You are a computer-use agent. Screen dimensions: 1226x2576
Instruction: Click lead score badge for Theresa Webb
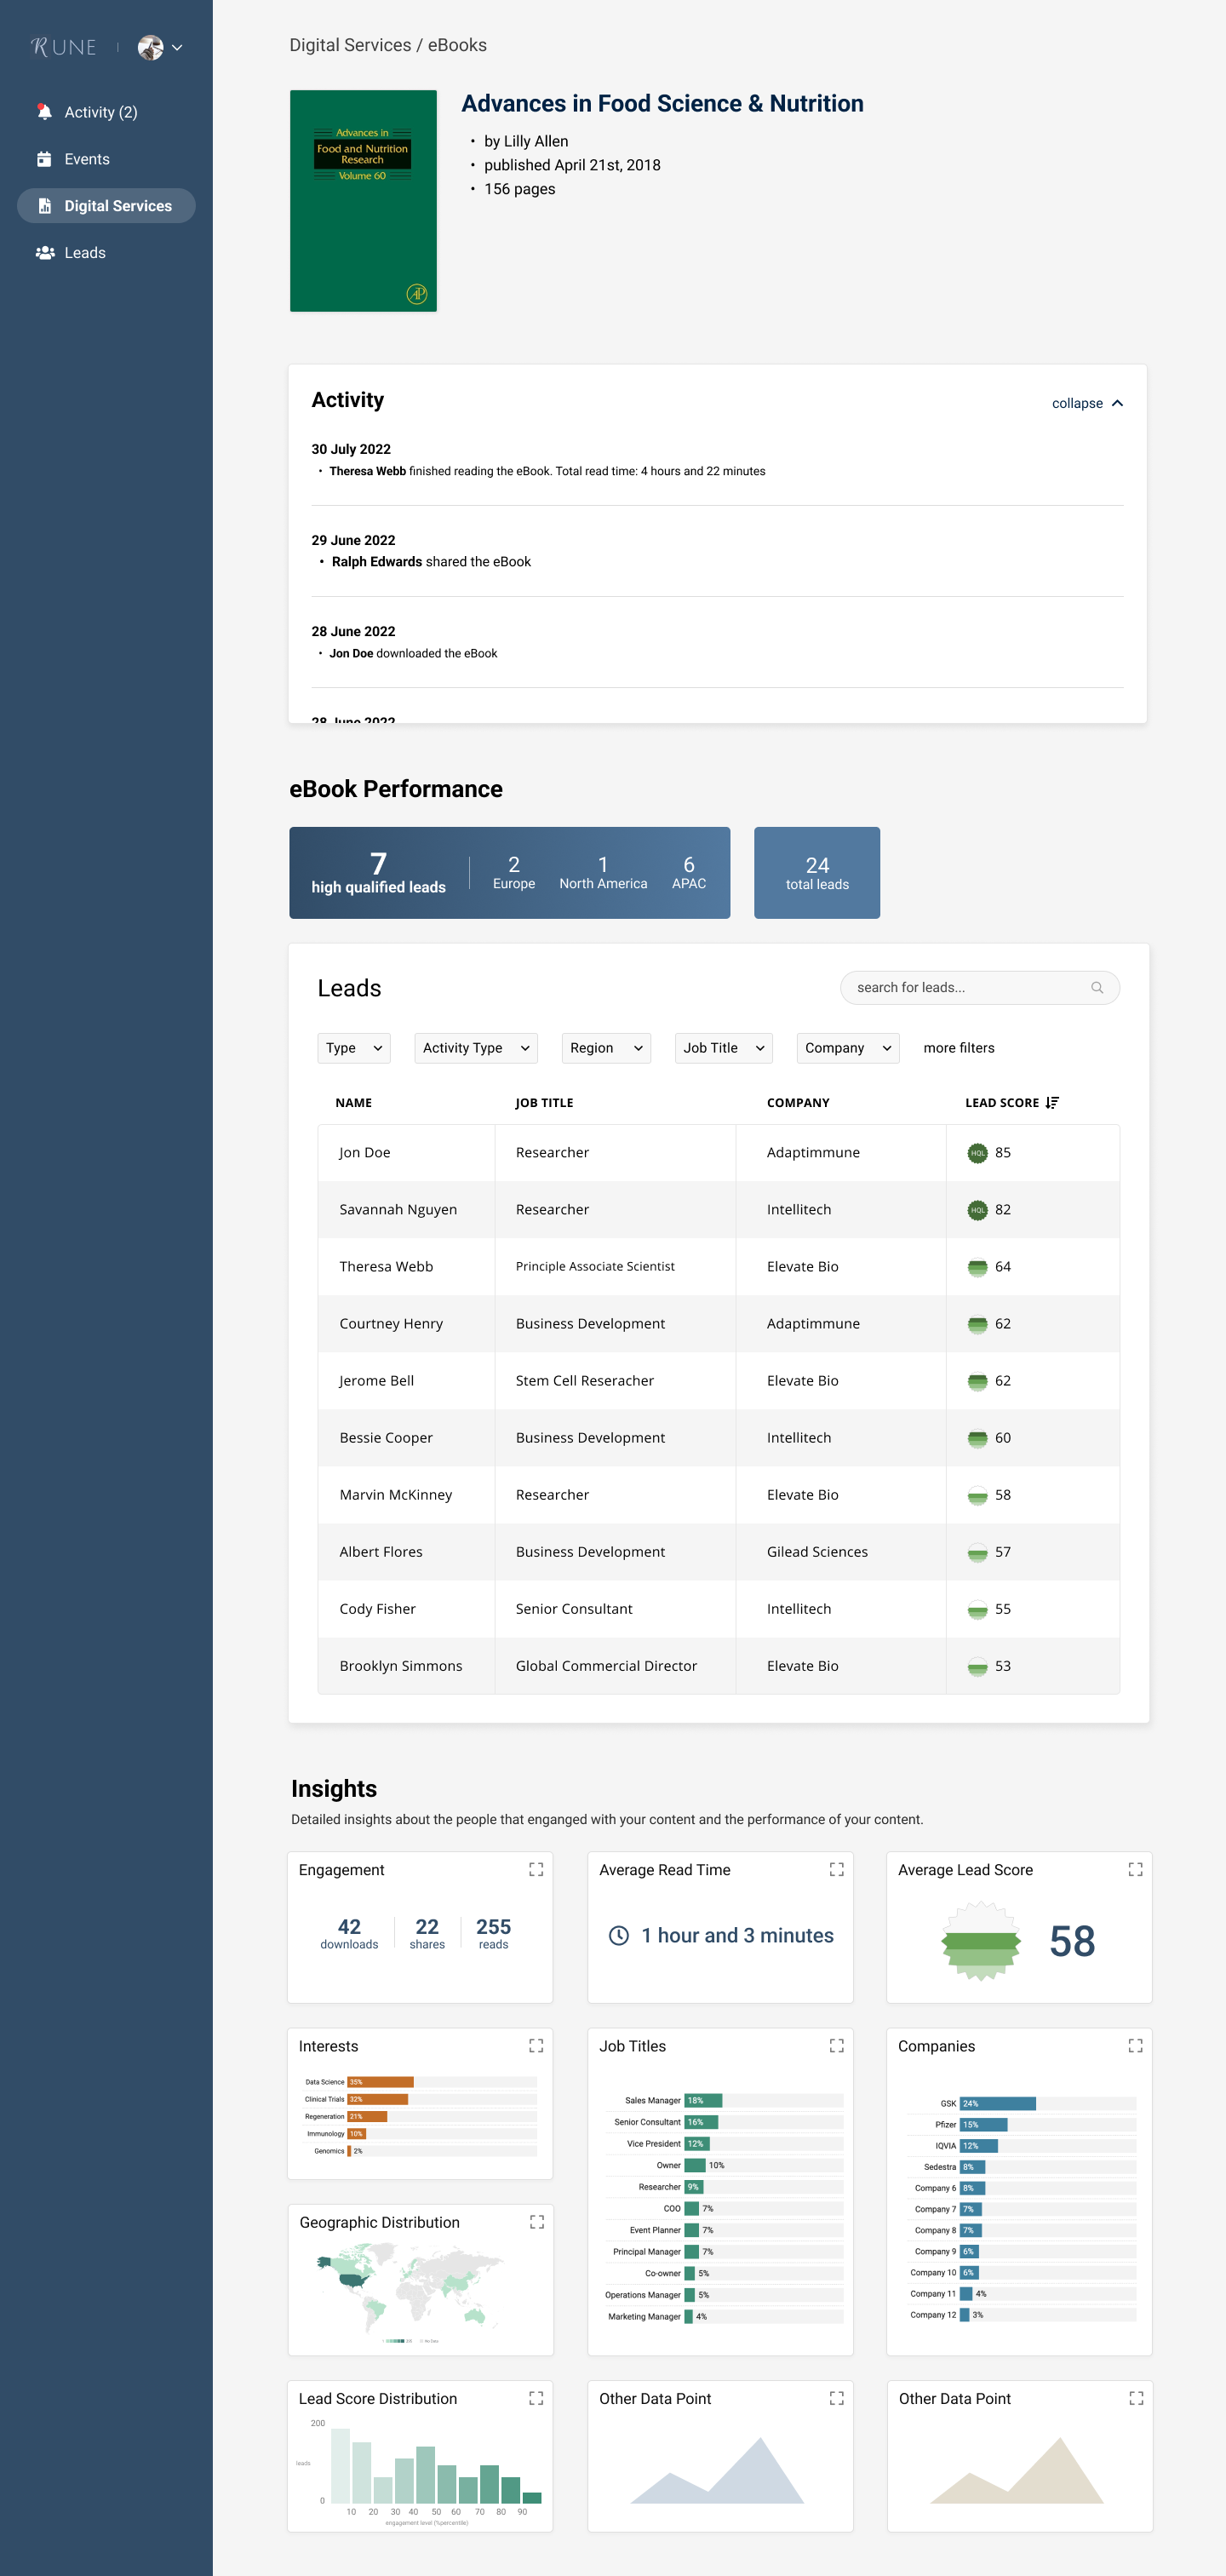[x=978, y=1267]
